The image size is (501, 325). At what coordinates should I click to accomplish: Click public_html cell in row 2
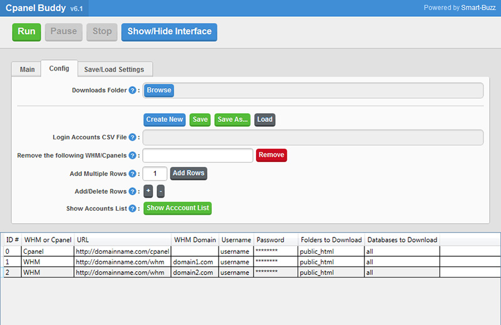[x=331, y=272]
